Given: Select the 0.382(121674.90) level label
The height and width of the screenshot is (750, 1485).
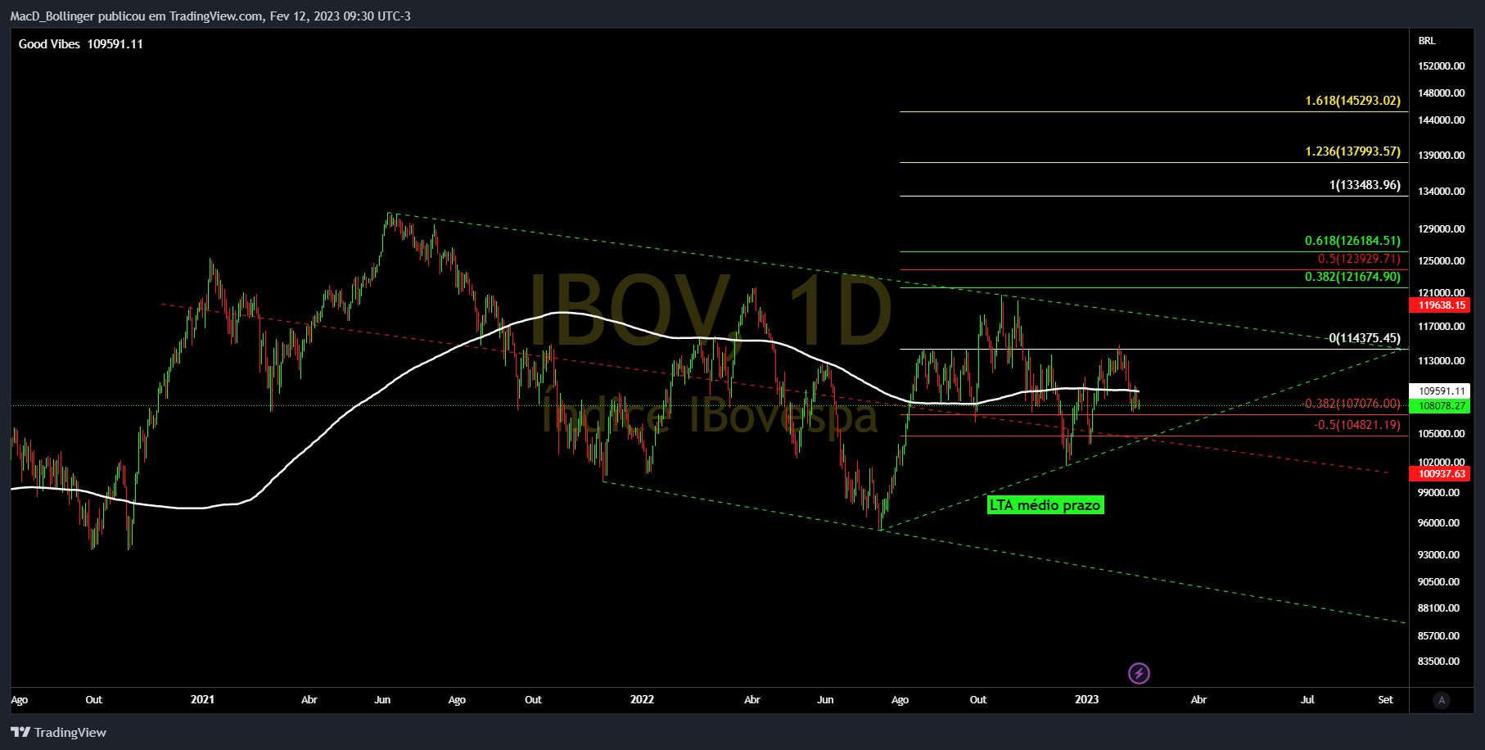Looking at the screenshot, I should tap(1352, 277).
